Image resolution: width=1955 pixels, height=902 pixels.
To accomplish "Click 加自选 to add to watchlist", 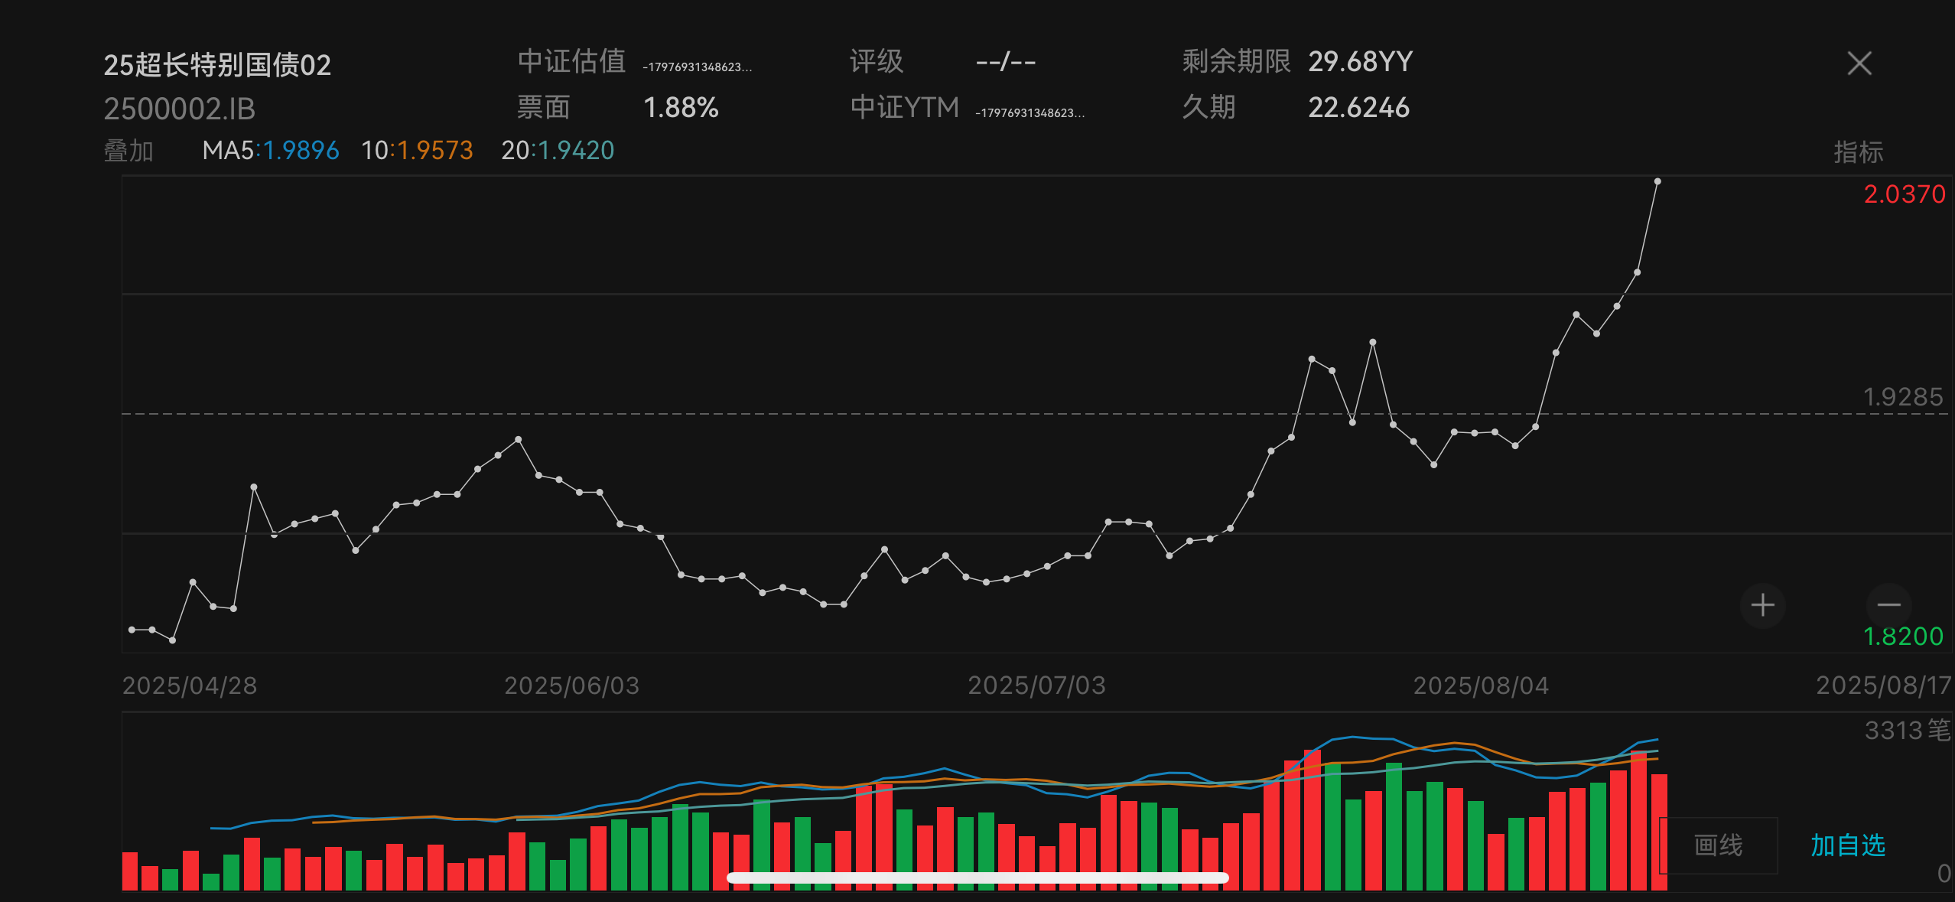I will pos(1847,845).
